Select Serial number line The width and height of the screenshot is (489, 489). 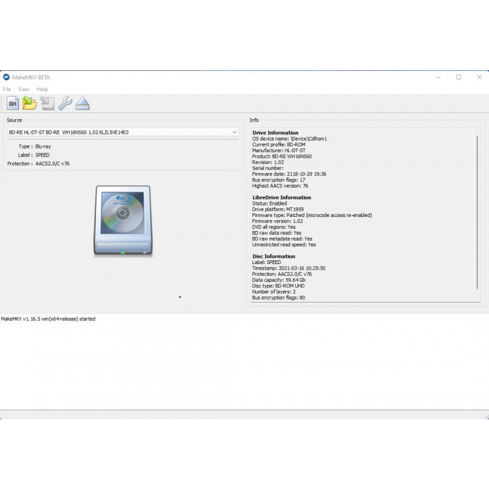pos(268,169)
